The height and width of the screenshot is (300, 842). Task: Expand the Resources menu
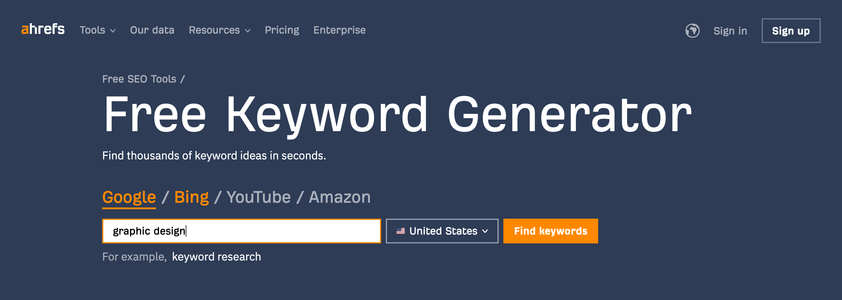[220, 30]
